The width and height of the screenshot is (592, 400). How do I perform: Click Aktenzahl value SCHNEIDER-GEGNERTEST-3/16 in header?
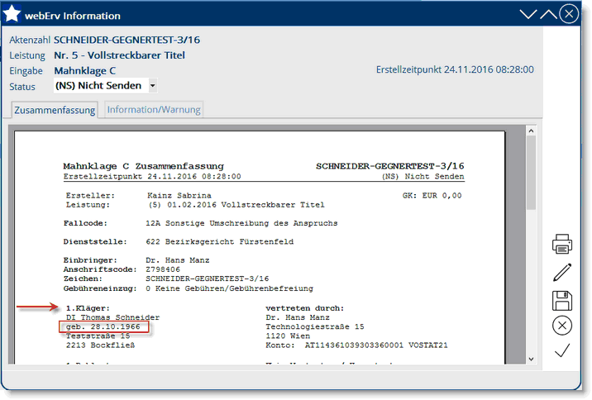tap(127, 40)
